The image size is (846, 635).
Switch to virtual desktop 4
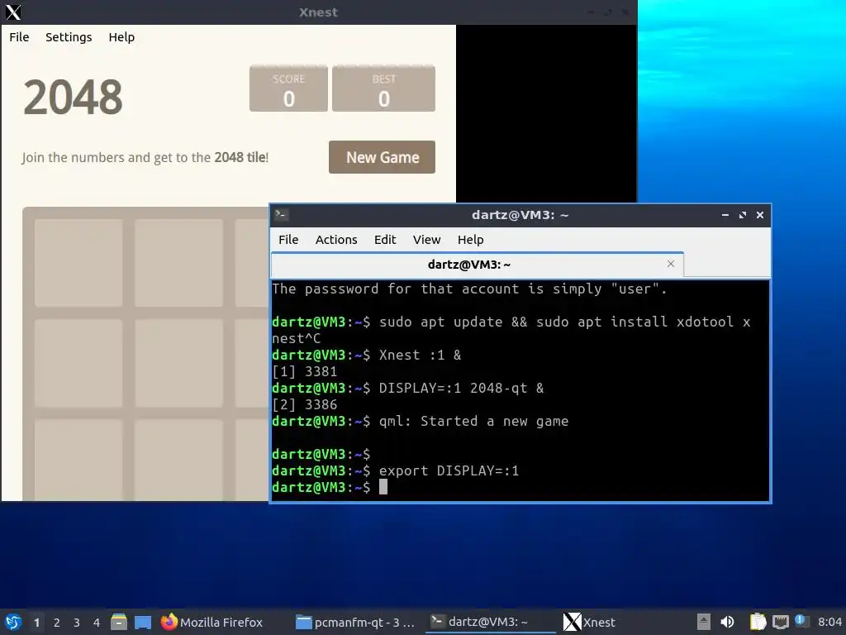point(97,623)
